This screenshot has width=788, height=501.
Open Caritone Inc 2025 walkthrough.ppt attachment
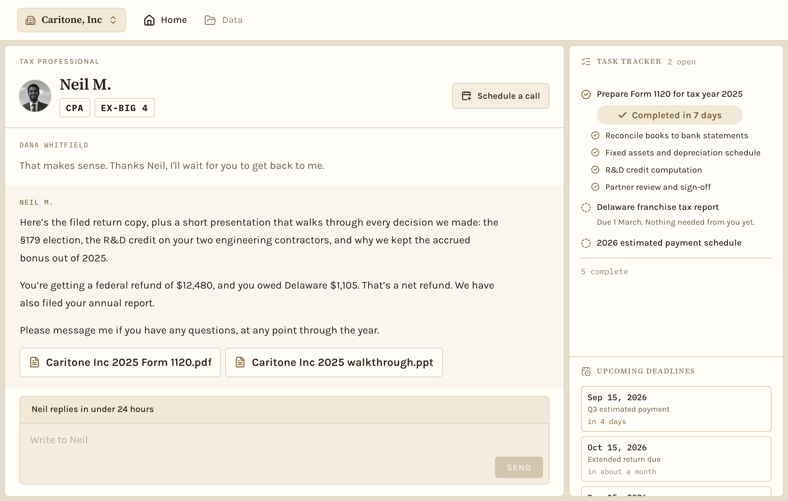point(334,362)
